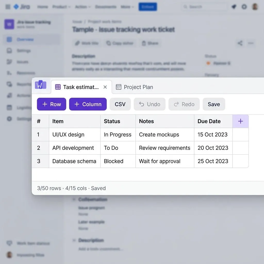Open the more options ellipsis on Jira ticket
The width and height of the screenshot is (264, 264).
click(251, 43)
